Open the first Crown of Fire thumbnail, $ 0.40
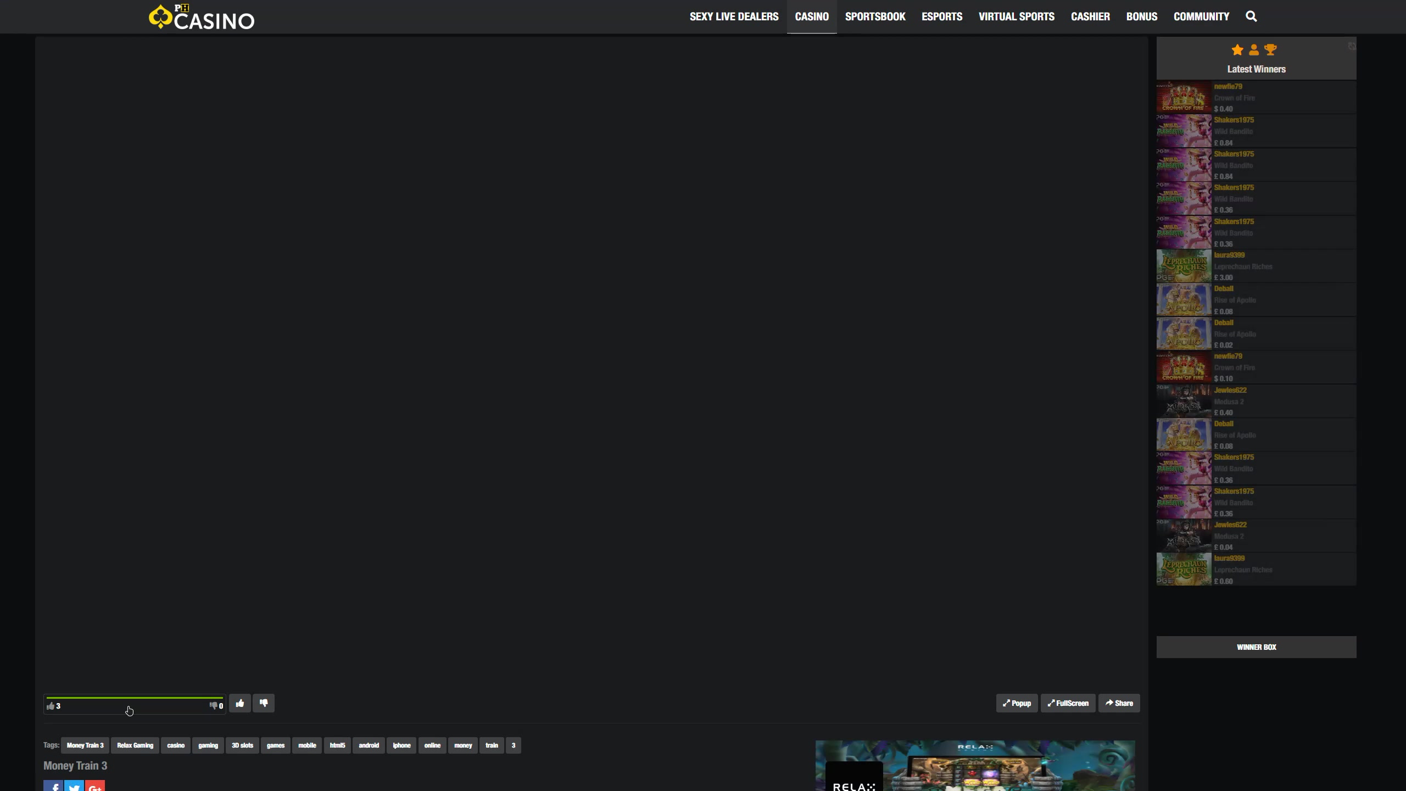Screen dimensions: 1406x791 [x=1184, y=97]
